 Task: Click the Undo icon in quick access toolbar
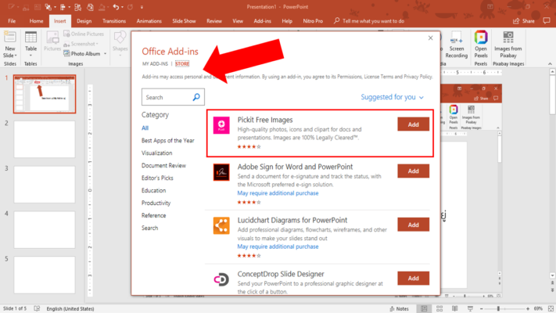116,7
